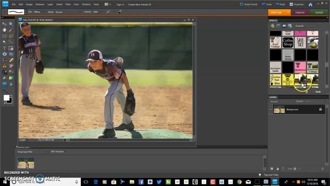
Task: Open the Effects Show All dropdown
Action: 307,26
